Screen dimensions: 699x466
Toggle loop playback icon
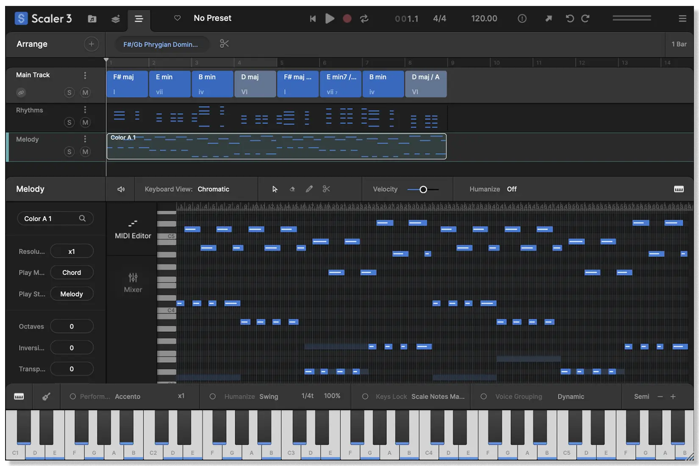coord(364,19)
